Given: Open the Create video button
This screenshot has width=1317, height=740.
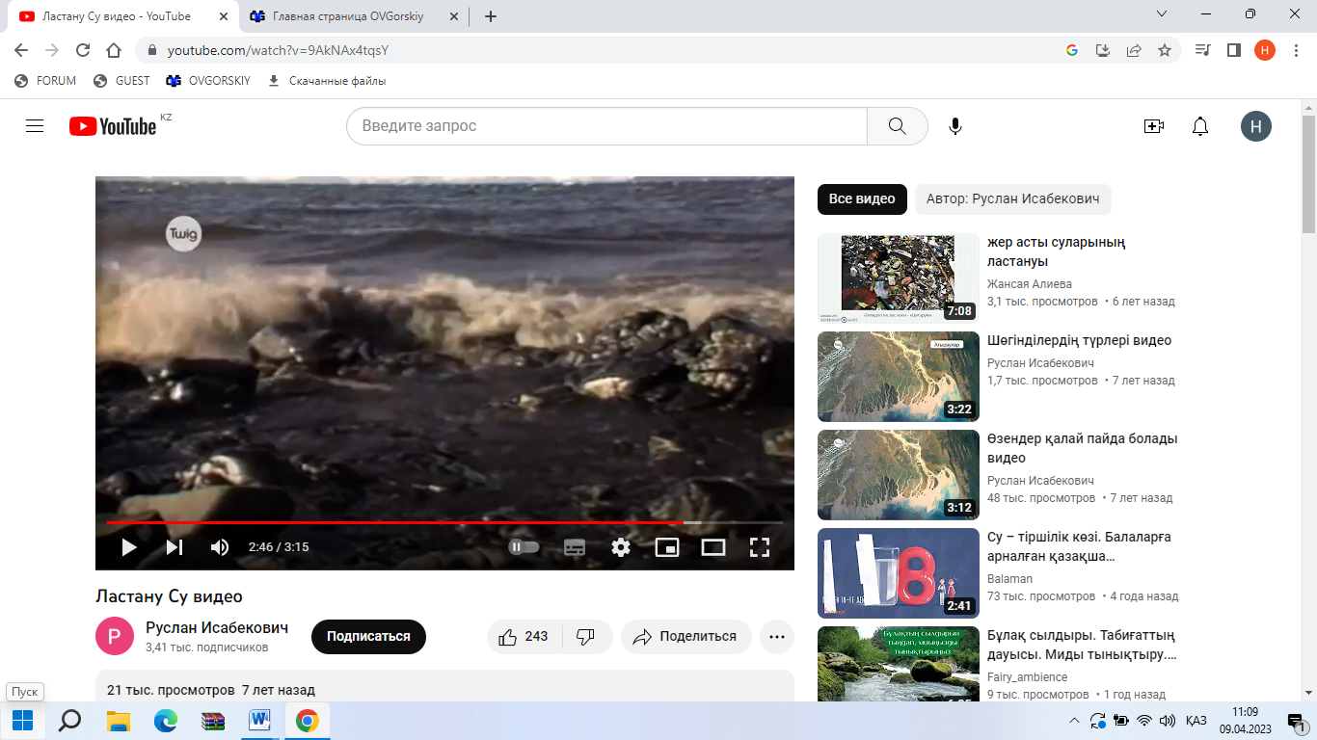Looking at the screenshot, I should [x=1154, y=126].
